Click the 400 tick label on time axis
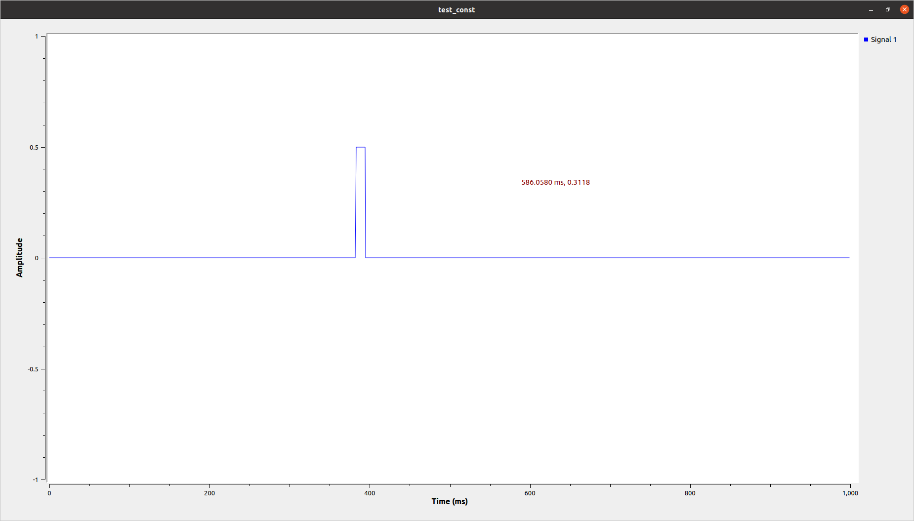 (370, 493)
